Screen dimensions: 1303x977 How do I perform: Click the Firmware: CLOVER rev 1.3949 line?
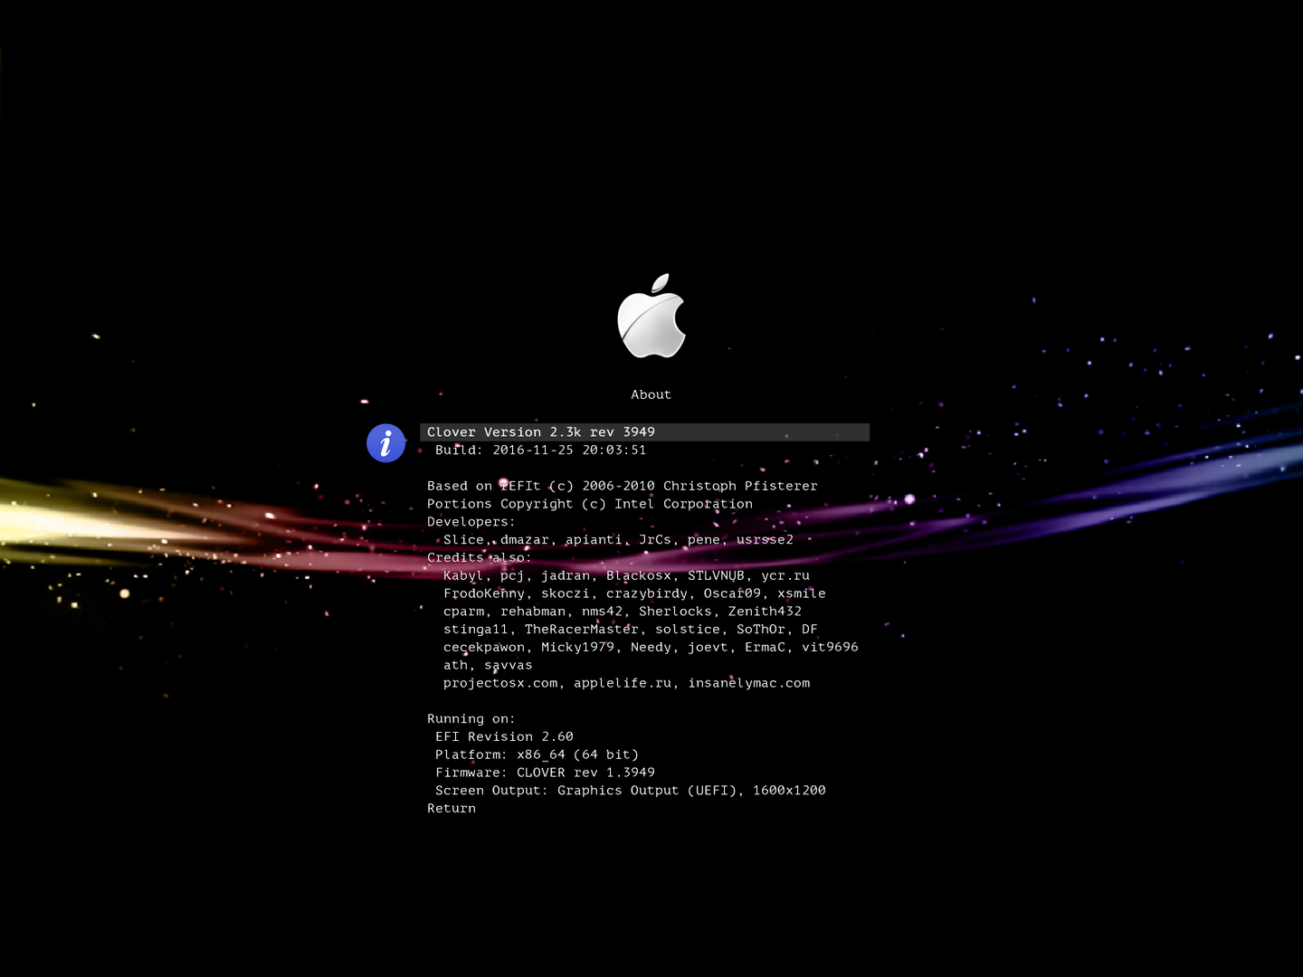point(545,773)
